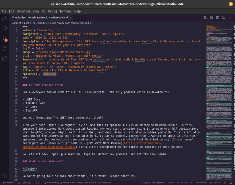Open the Debug view bug icon

[5, 49]
